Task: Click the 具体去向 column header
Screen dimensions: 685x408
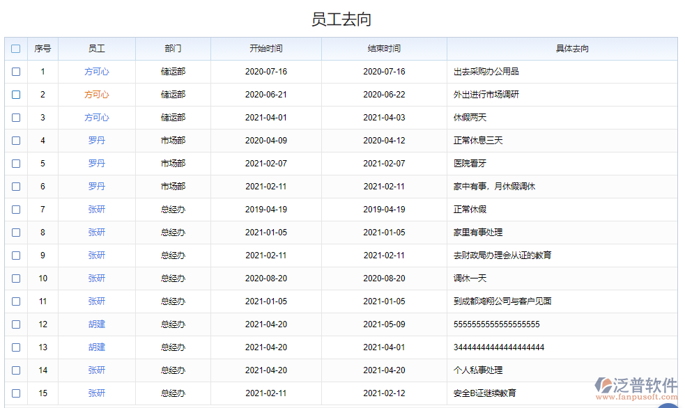Action: pos(565,48)
